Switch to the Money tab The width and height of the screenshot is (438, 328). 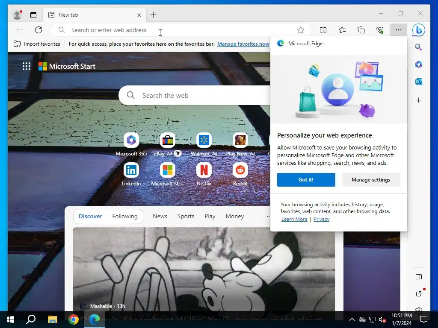pos(235,216)
